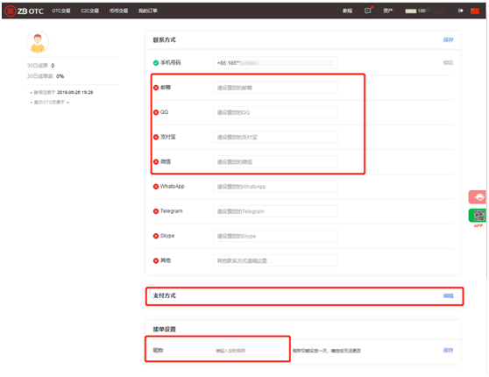489x377 pixels.
Task: Click the edit link for payment methods
Action: [448, 295]
